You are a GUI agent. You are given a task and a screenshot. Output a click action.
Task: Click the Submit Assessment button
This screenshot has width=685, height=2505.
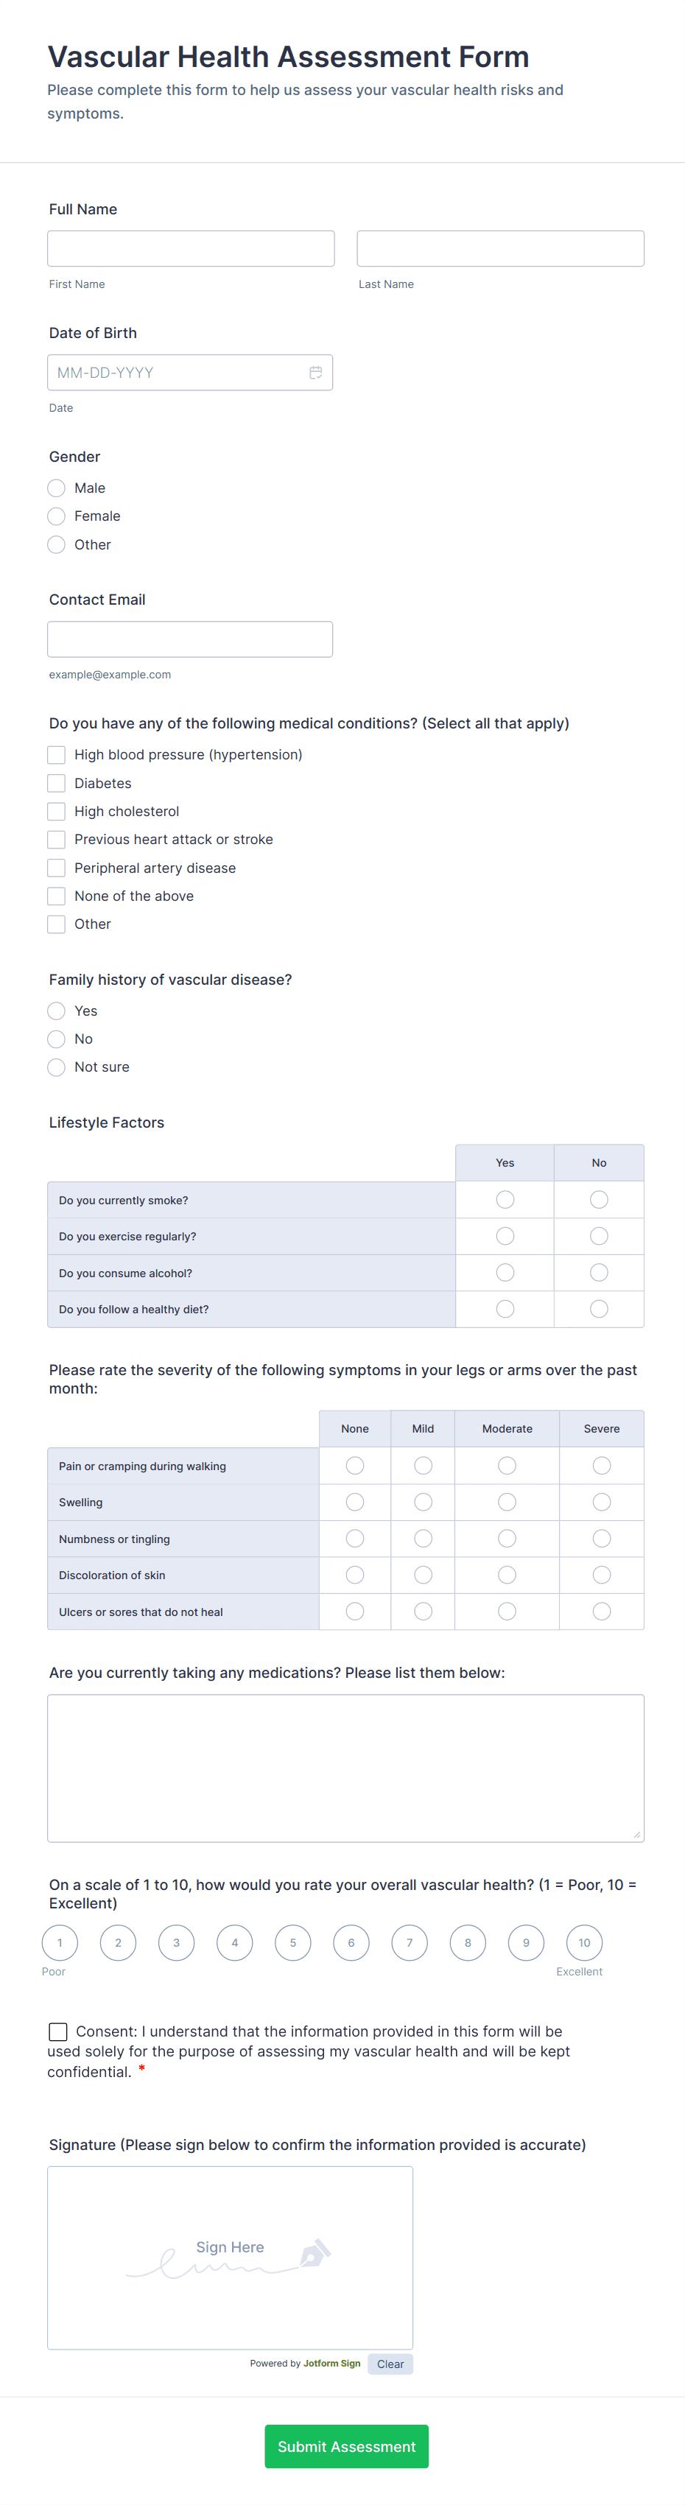[345, 2445]
